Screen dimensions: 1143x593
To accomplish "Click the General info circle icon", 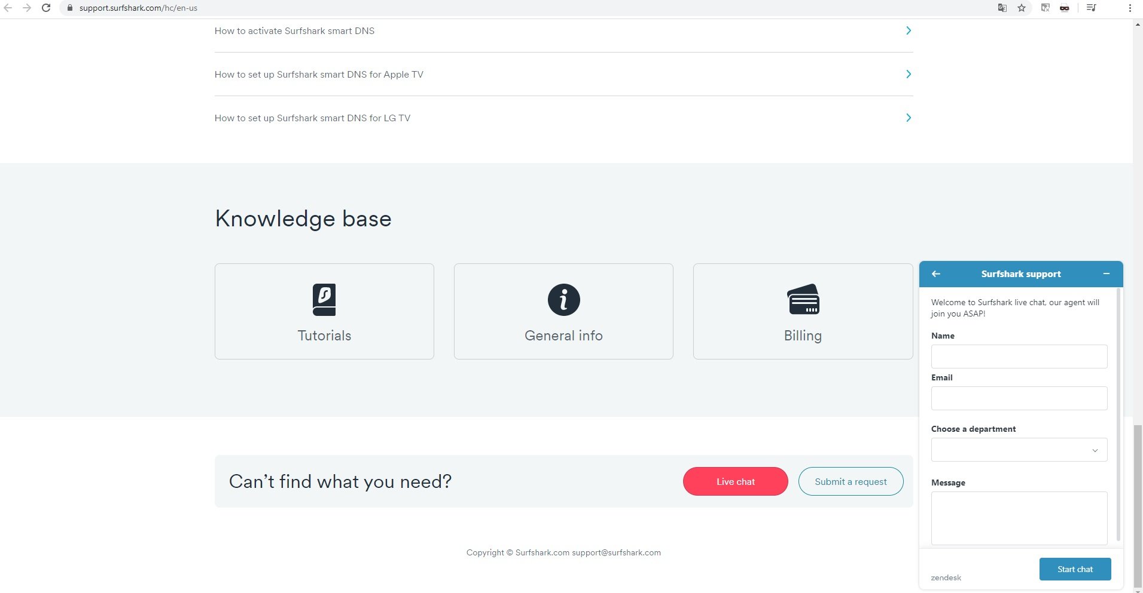I will pos(563,300).
